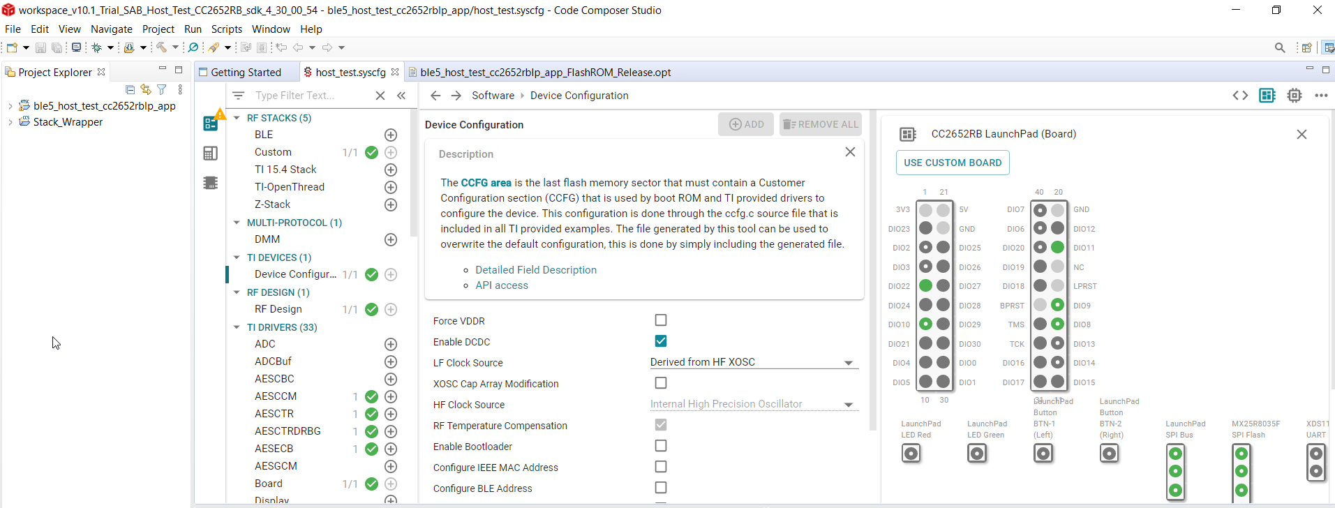
Task: Close the CC2652RB LaunchPad board panel
Action: pyautogui.click(x=1302, y=134)
